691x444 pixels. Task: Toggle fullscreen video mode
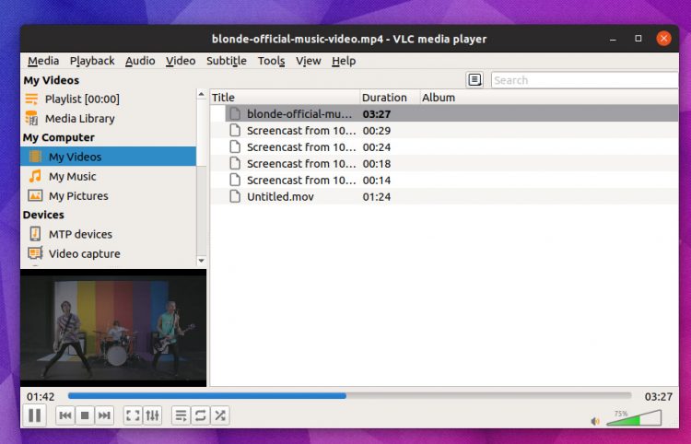(133, 415)
